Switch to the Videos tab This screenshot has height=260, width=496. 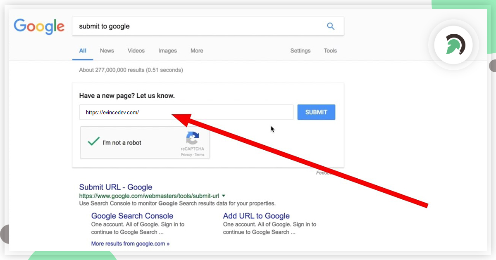136,50
